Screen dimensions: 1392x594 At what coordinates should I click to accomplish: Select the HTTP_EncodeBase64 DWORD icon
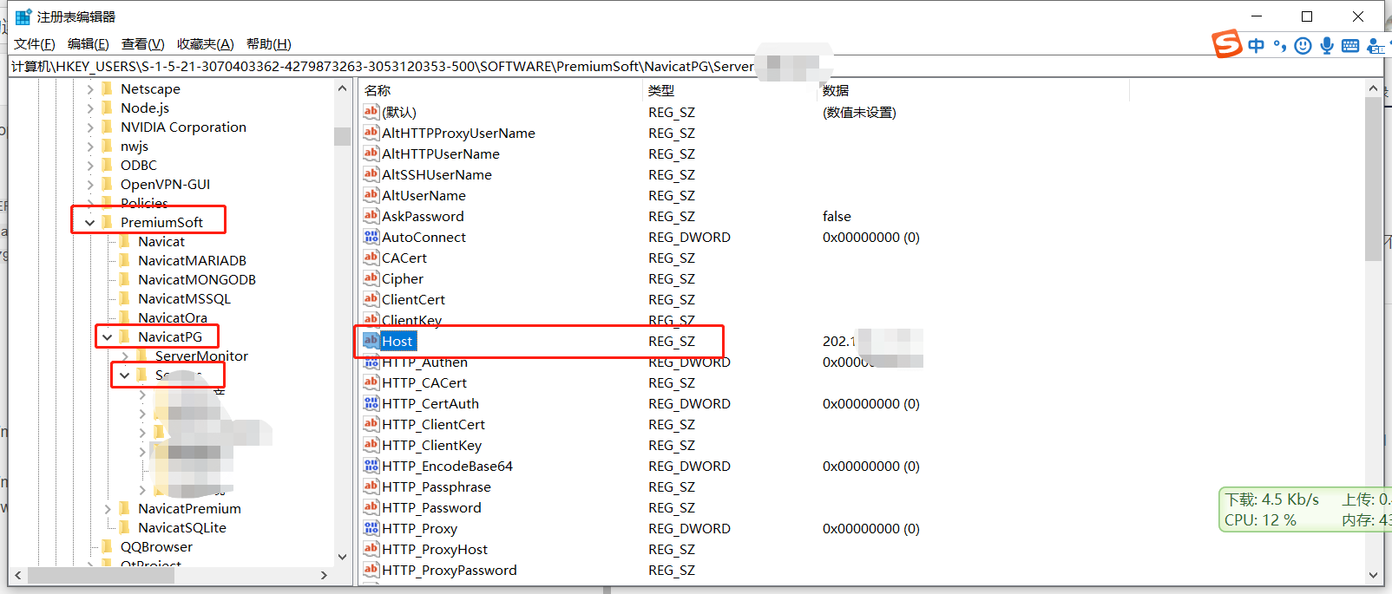pos(371,466)
